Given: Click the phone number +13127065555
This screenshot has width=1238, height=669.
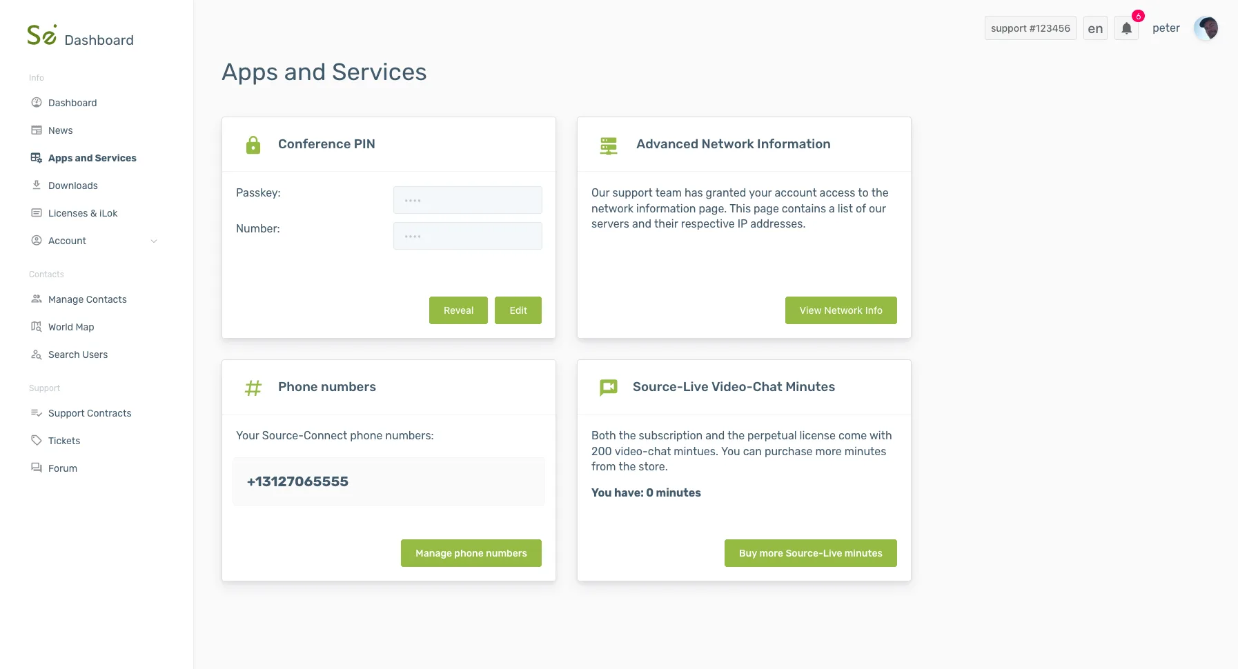Looking at the screenshot, I should coord(297,481).
